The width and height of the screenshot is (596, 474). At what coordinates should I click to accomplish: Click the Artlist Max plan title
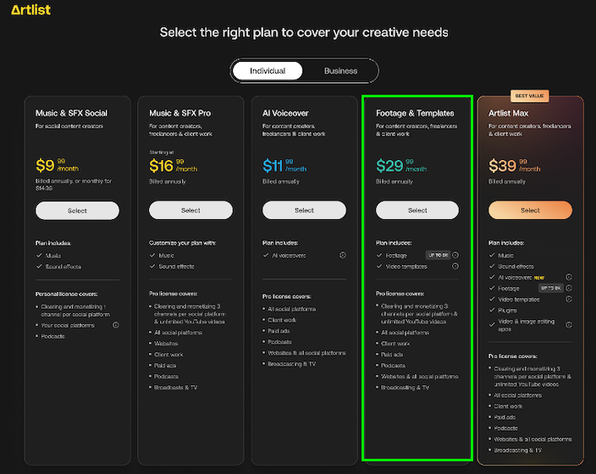point(508,113)
